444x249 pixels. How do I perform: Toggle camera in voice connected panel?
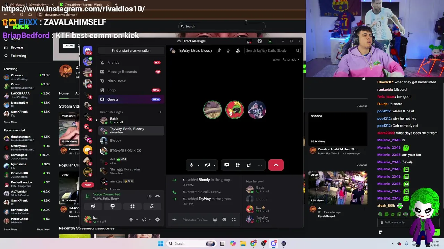point(93,206)
